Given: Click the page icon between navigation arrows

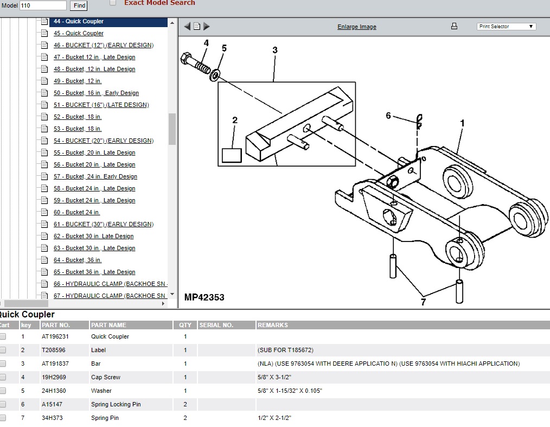Looking at the screenshot, I should pyautogui.click(x=197, y=26).
